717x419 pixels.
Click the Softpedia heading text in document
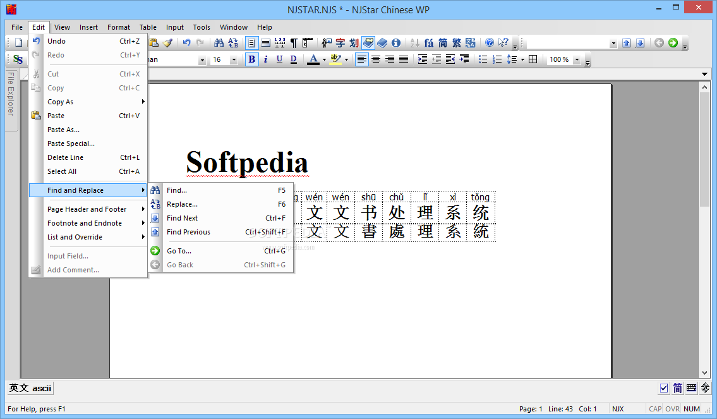[x=247, y=162]
